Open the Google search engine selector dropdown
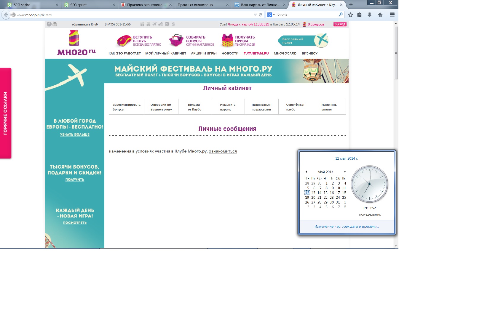The image size is (498, 311). tap(271, 15)
